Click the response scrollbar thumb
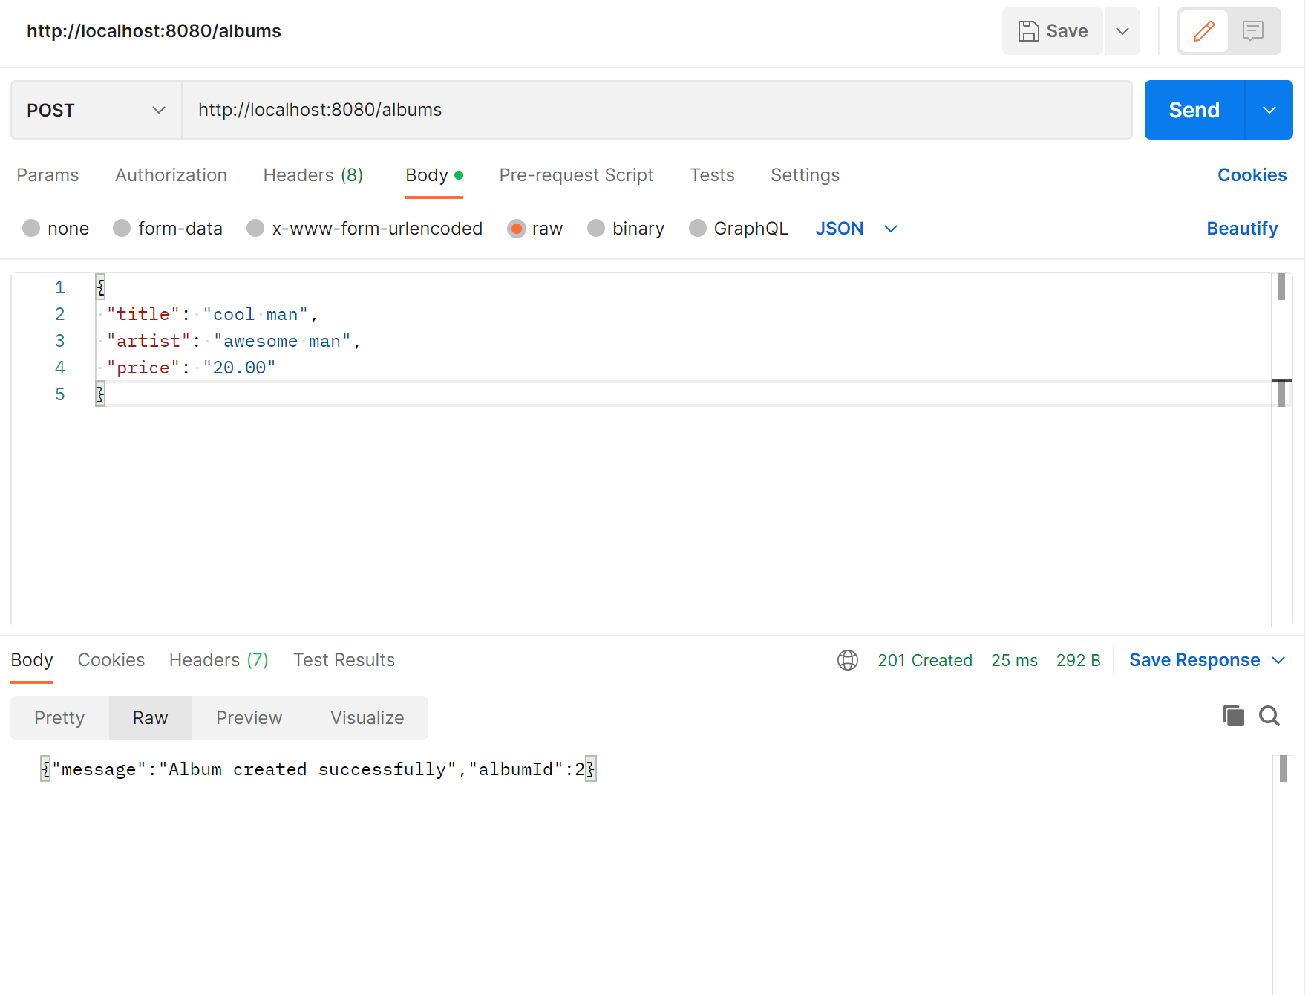 click(x=1283, y=769)
